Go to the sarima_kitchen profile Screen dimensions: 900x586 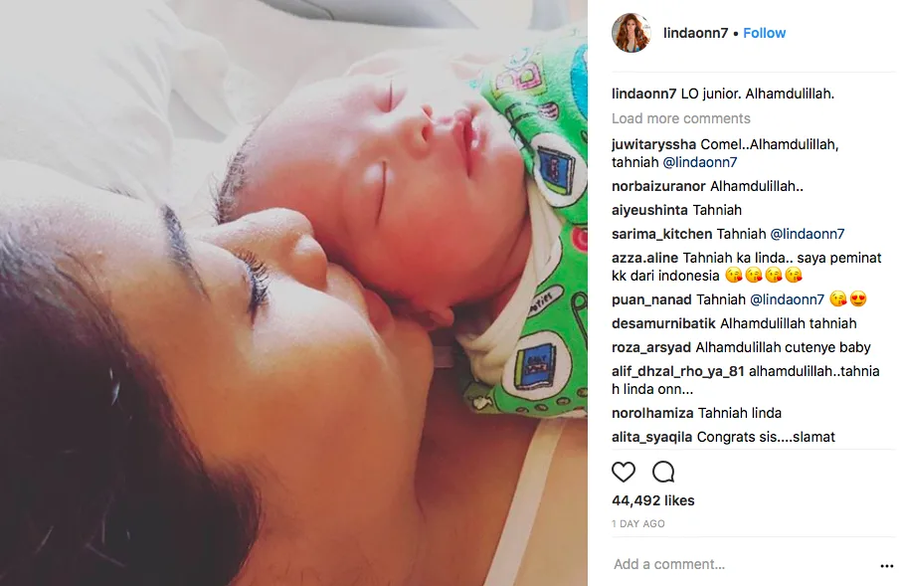662,234
